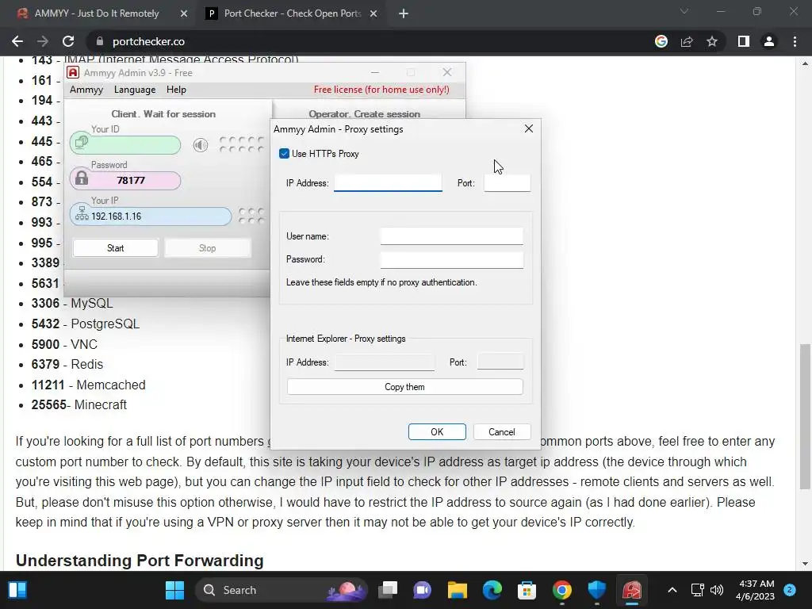This screenshot has width=812, height=609.
Task: Switch to the Port Checker browser tab
Action: pyautogui.click(x=292, y=13)
